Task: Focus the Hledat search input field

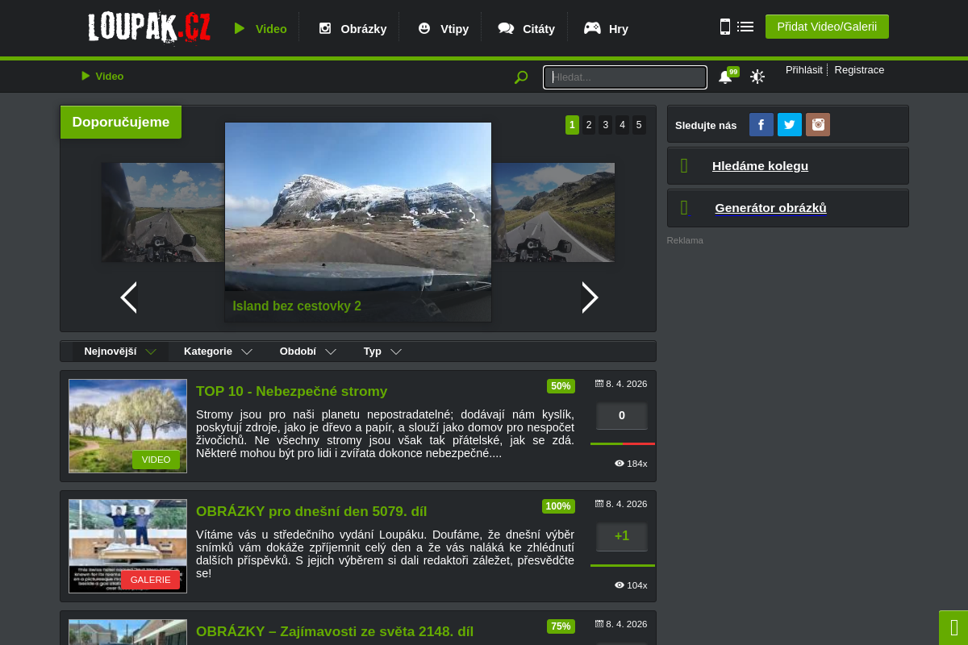Action: click(625, 77)
